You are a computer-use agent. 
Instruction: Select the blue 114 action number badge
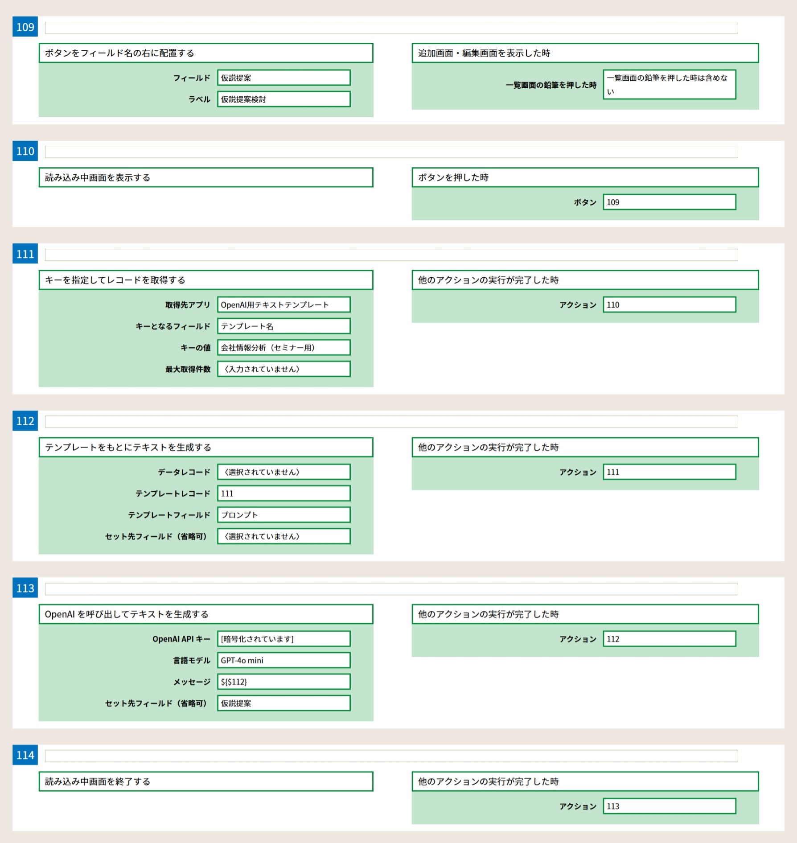(25, 755)
